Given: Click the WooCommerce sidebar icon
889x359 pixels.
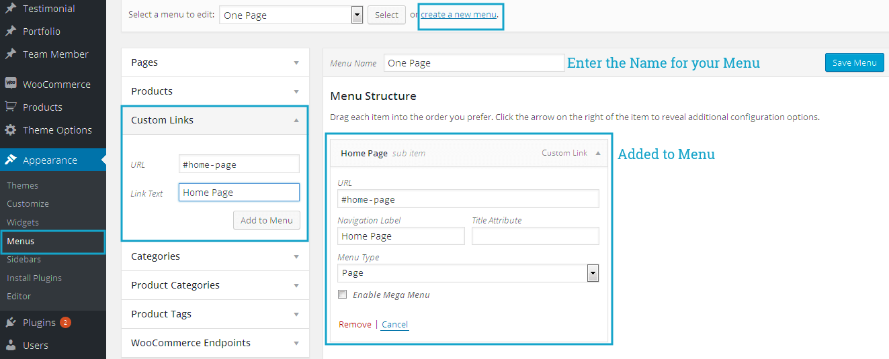Looking at the screenshot, I should (11, 84).
